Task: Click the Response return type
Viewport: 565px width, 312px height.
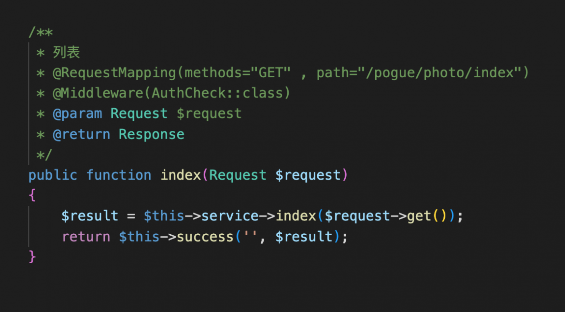Action: (152, 134)
